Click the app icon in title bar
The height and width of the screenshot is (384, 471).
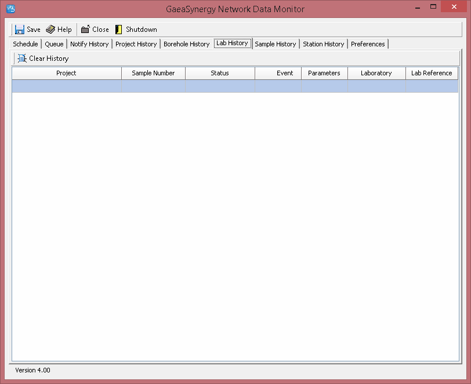point(10,9)
